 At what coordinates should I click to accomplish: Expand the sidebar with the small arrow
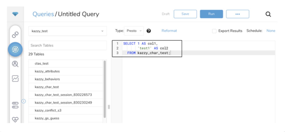click(24, 101)
